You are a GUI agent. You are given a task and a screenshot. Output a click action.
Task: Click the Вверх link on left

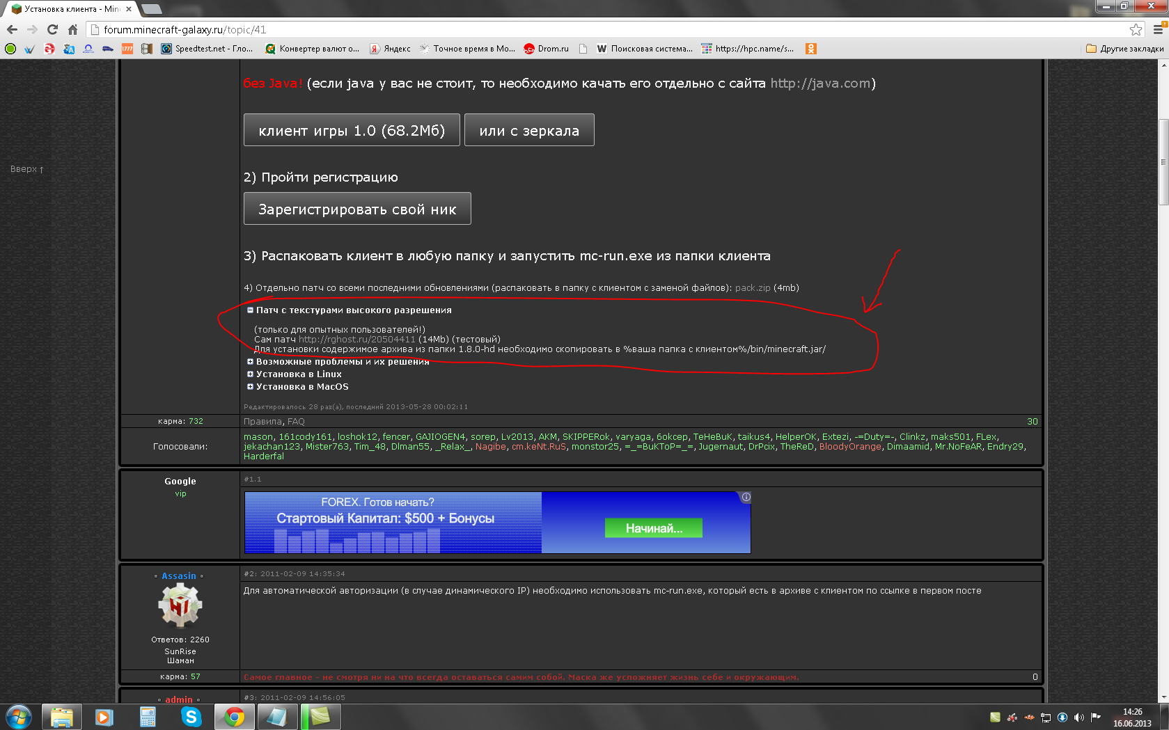click(x=27, y=169)
